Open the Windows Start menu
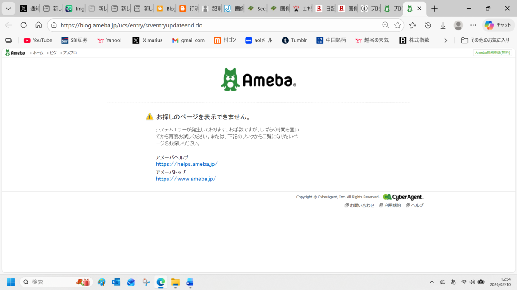Viewport: 517px width, 290px height. tap(11, 282)
